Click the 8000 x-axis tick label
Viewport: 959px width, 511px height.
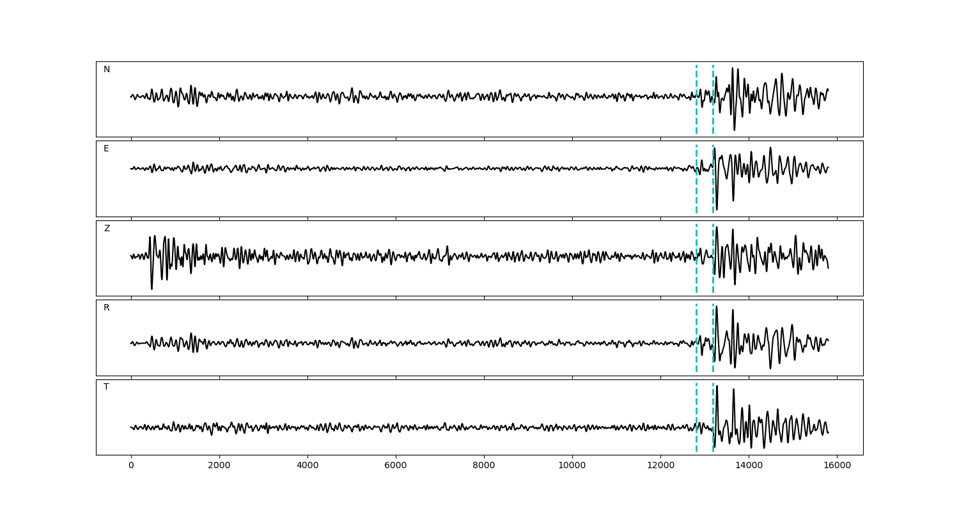(484, 466)
